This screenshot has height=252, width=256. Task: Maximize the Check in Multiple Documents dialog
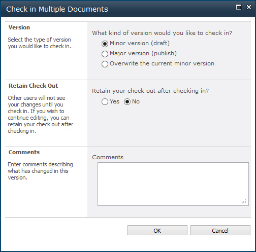pos(239,7)
